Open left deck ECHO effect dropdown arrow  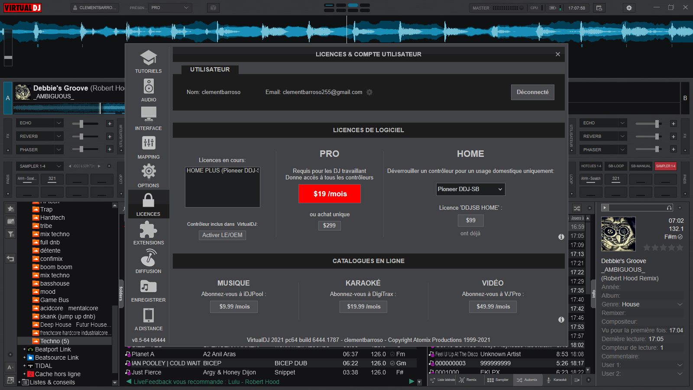point(58,123)
